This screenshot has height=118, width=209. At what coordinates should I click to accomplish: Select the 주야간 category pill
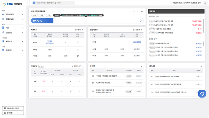coord(57,15)
